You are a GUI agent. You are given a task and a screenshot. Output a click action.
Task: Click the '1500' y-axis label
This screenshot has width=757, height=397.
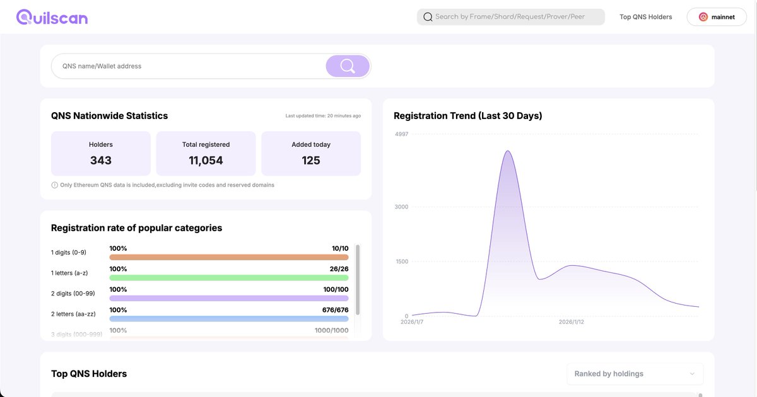coord(401,262)
